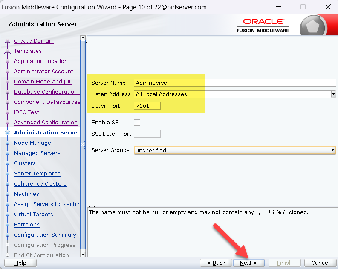This screenshot has height=269, width=338.
Task: Open the JDBC Test step
Action: [26, 112]
